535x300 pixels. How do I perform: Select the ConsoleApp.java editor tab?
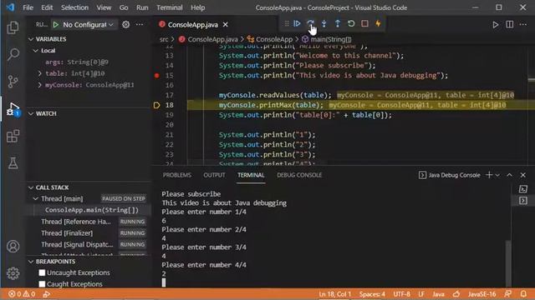(193, 24)
